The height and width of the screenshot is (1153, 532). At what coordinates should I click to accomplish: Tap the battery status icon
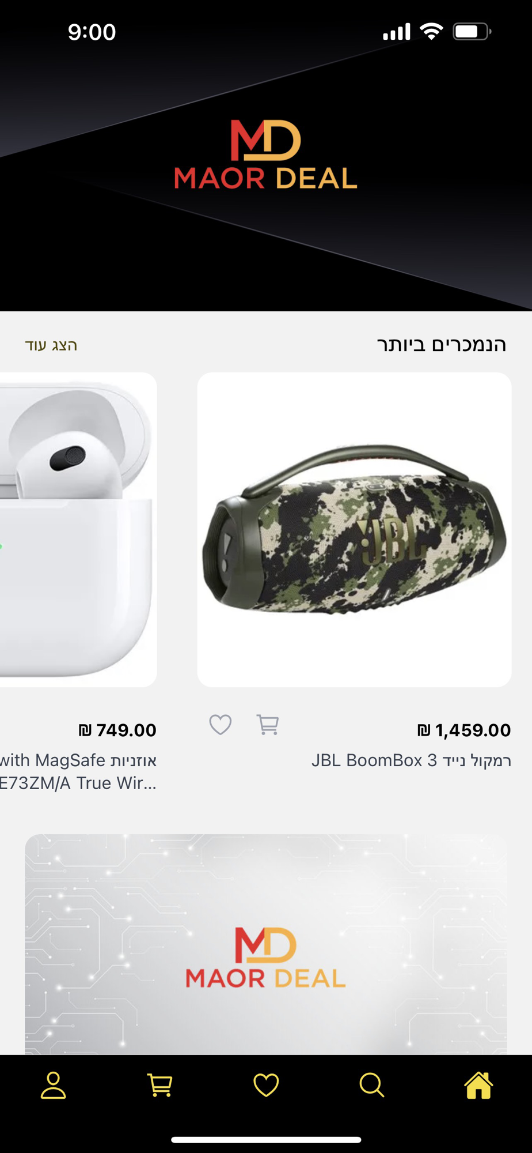(472, 31)
